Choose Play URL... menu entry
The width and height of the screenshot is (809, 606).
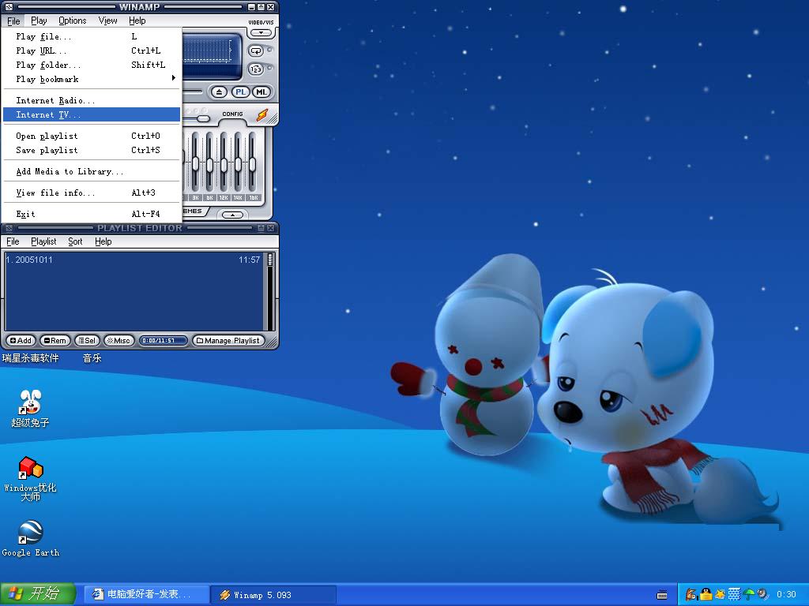pos(92,51)
